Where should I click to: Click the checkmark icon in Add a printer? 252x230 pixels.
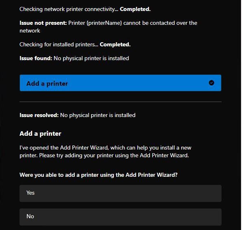pyautogui.click(x=211, y=83)
